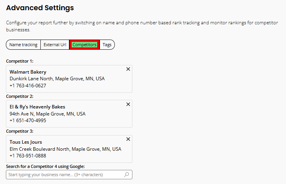Remove El & Ry's Heavenly Bakes competitor

128,104
